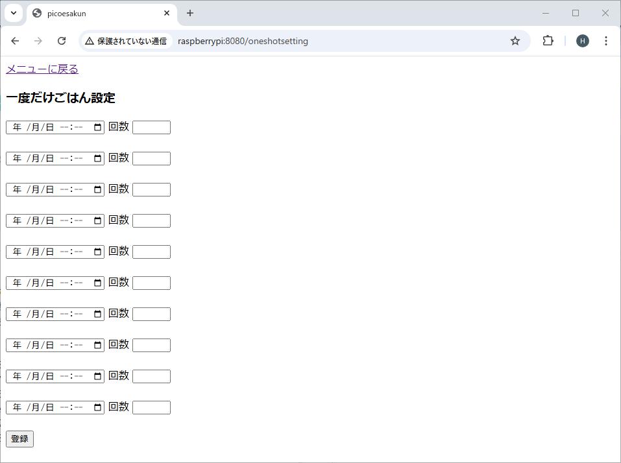Expand the tab search dropdown arrow
Viewport: 621px width, 463px height.
point(13,13)
